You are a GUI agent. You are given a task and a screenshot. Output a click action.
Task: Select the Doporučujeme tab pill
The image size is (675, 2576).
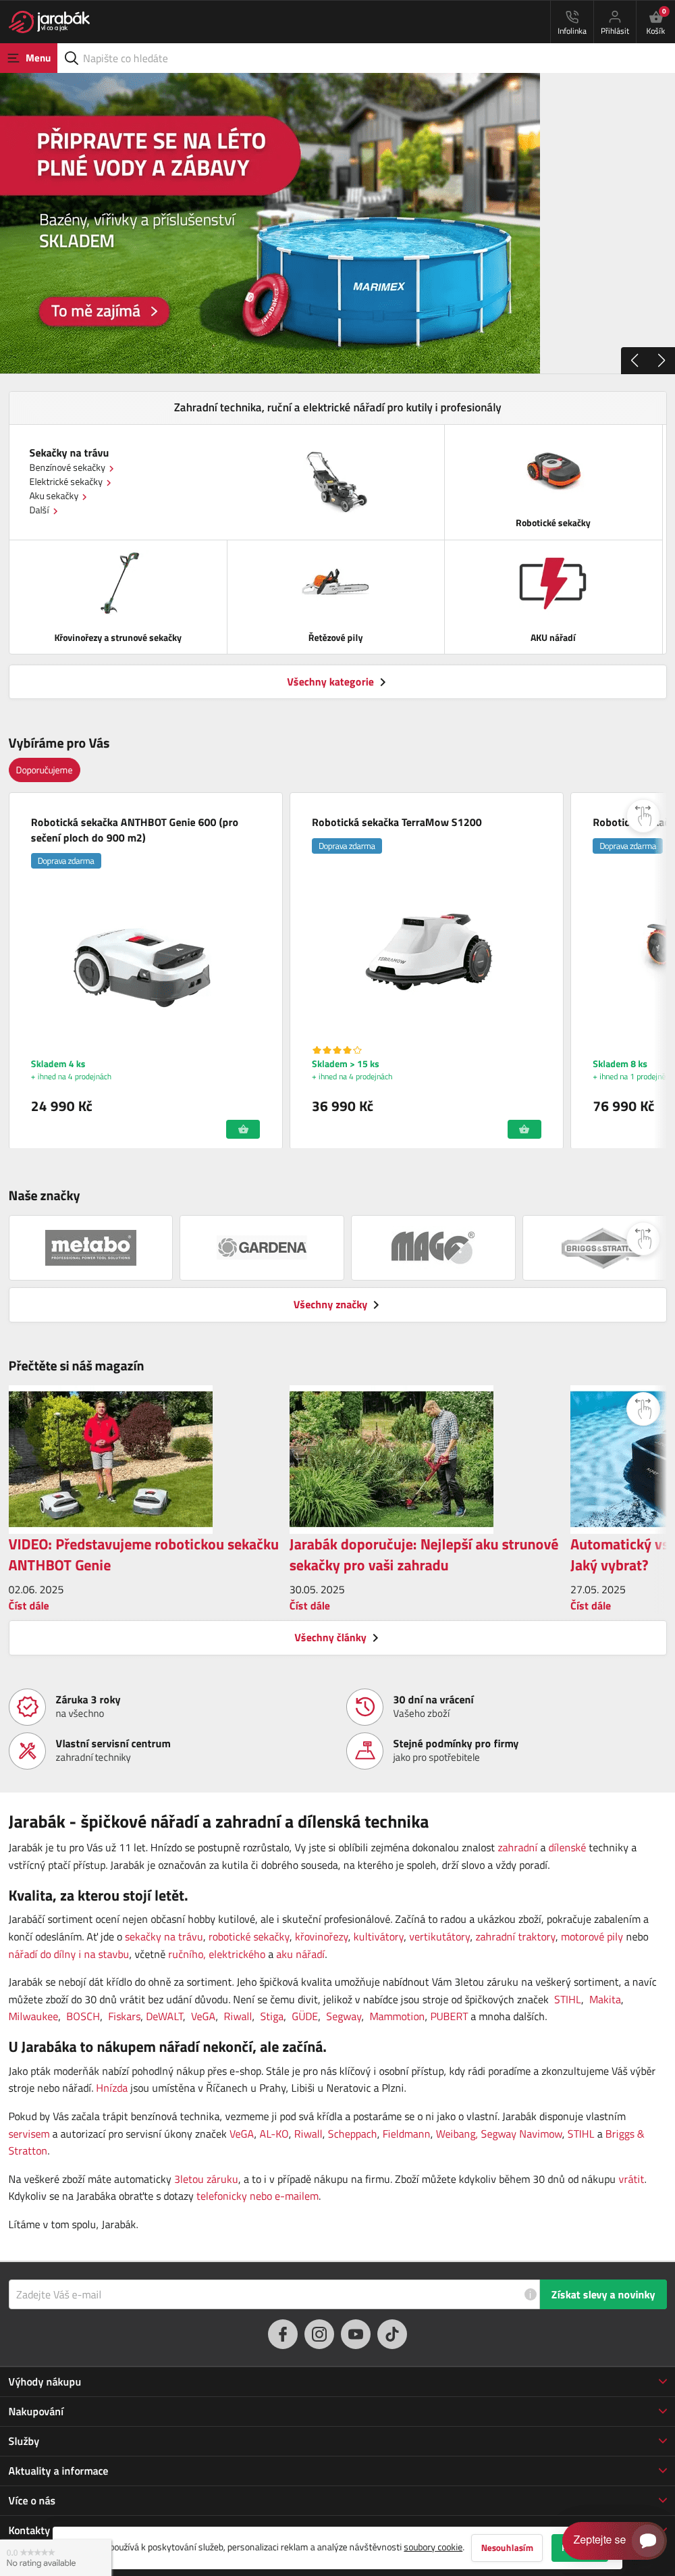click(x=44, y=770)
